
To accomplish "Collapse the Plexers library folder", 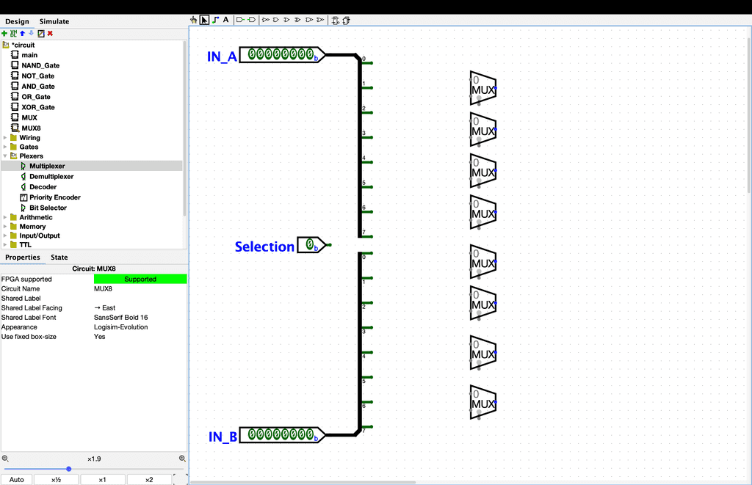I will point(6,156).
